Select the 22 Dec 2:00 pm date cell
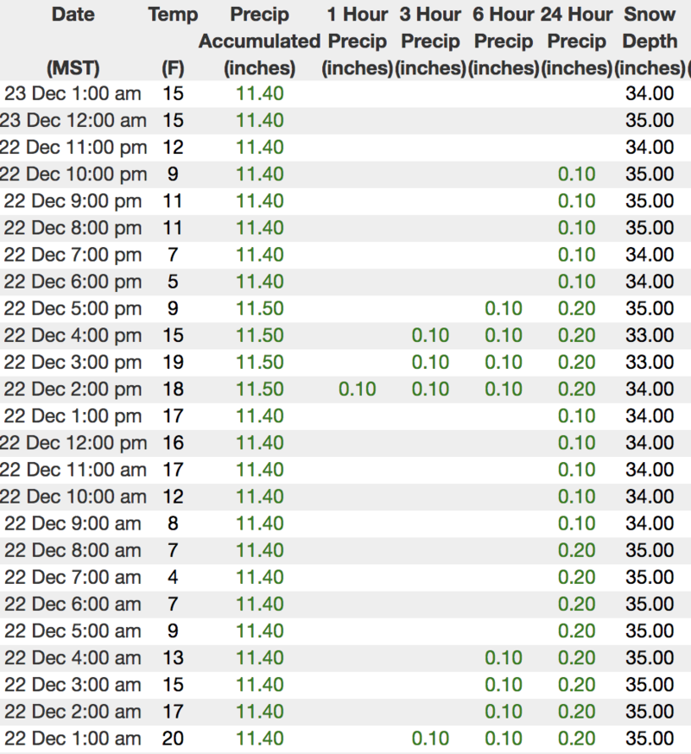Screen dimensions: 691x754 [x=73, y=389]
